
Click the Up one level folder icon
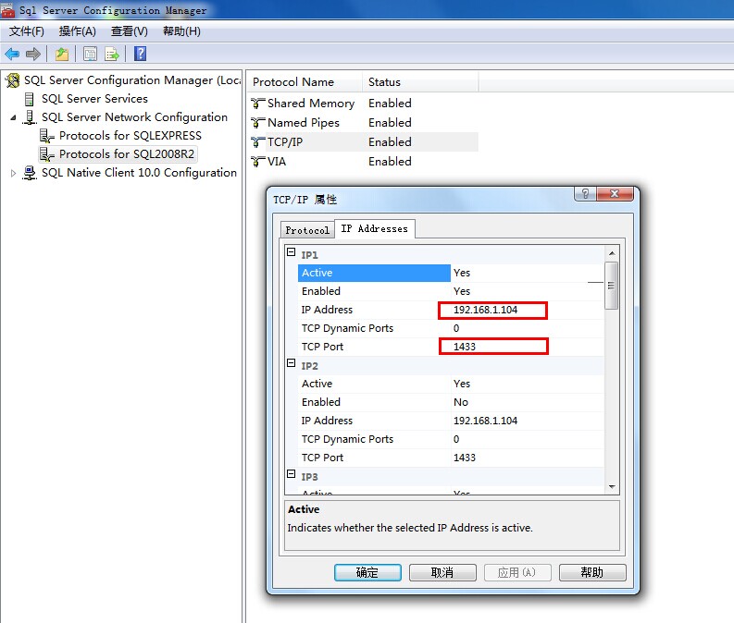point(62,54)
